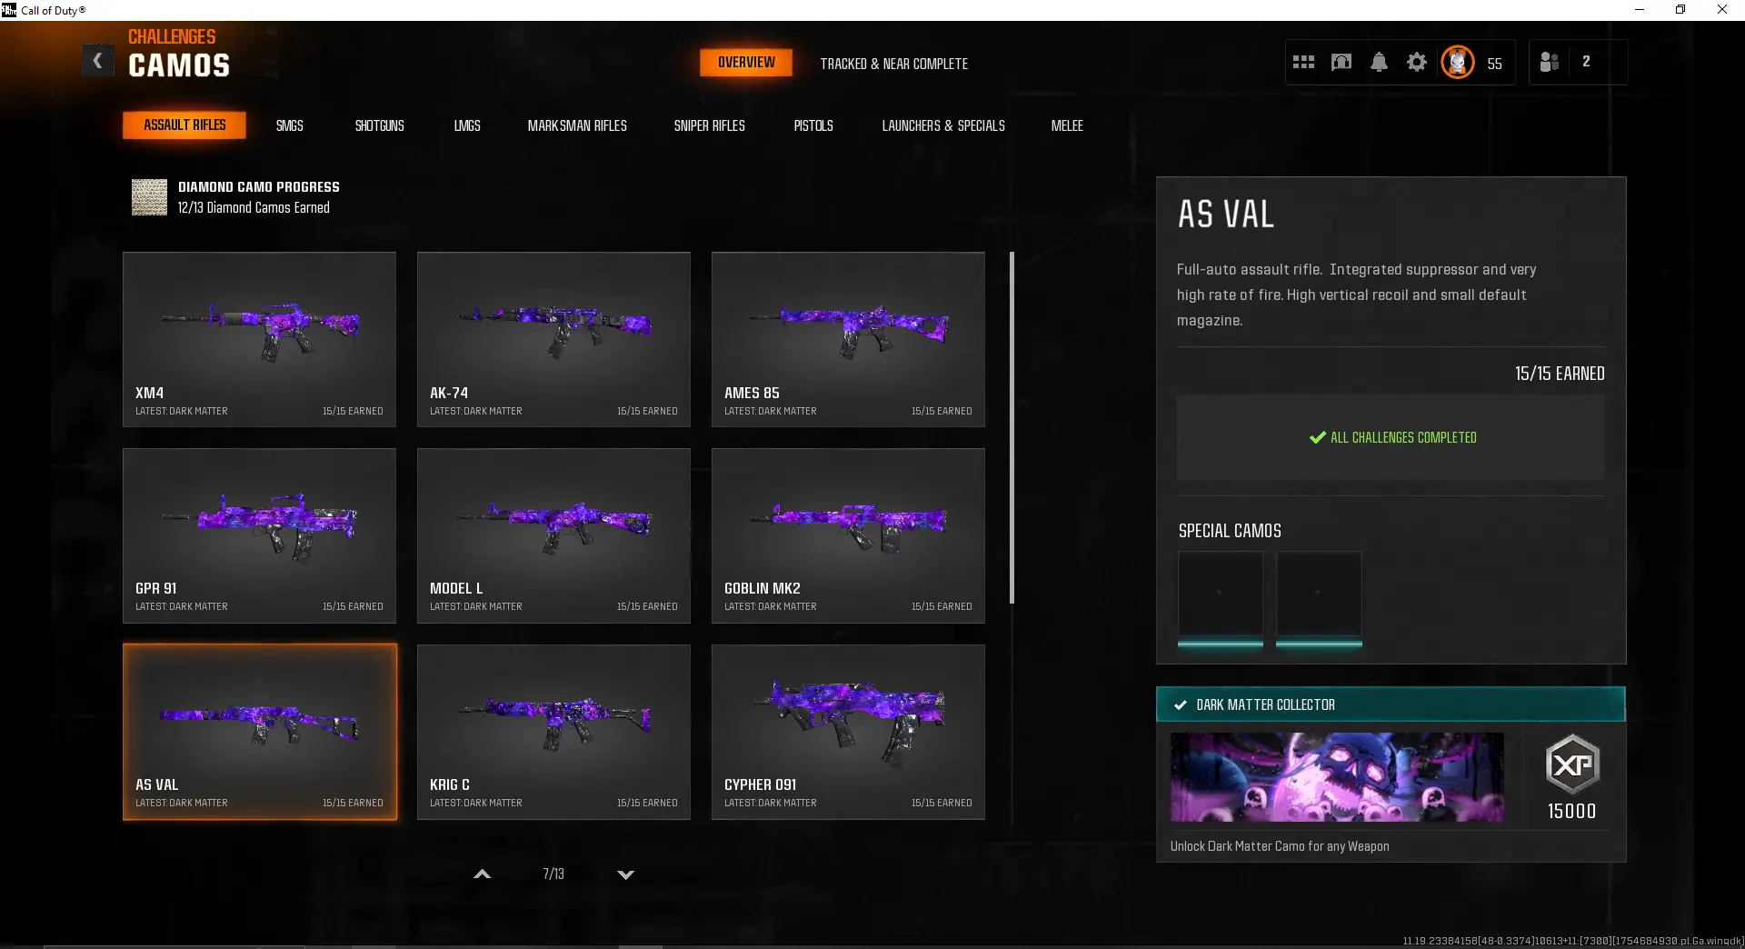
Task: Click the XP reward icon
Action: (1572, 764)
